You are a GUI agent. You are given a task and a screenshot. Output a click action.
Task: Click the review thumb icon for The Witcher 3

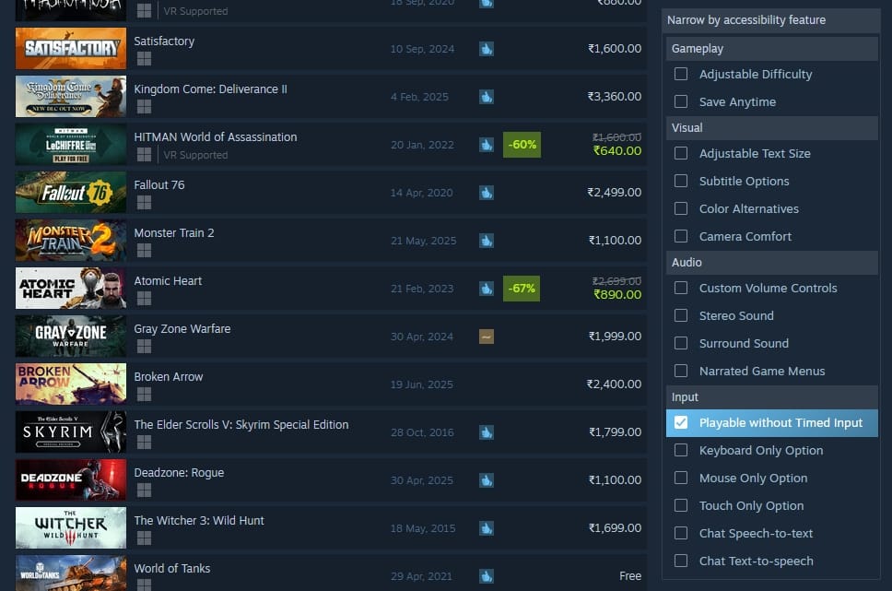pyautogui.click(x=487, y=528)
